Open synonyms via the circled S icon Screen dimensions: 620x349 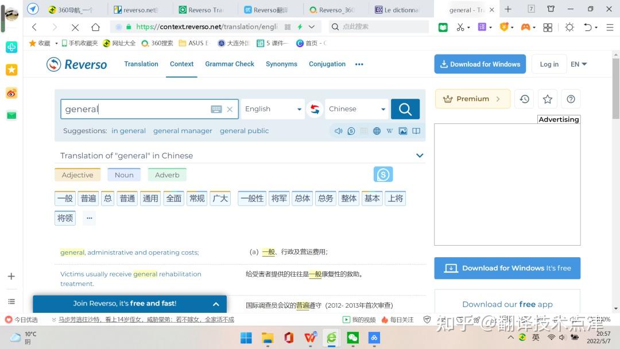[x=351, y=131]
